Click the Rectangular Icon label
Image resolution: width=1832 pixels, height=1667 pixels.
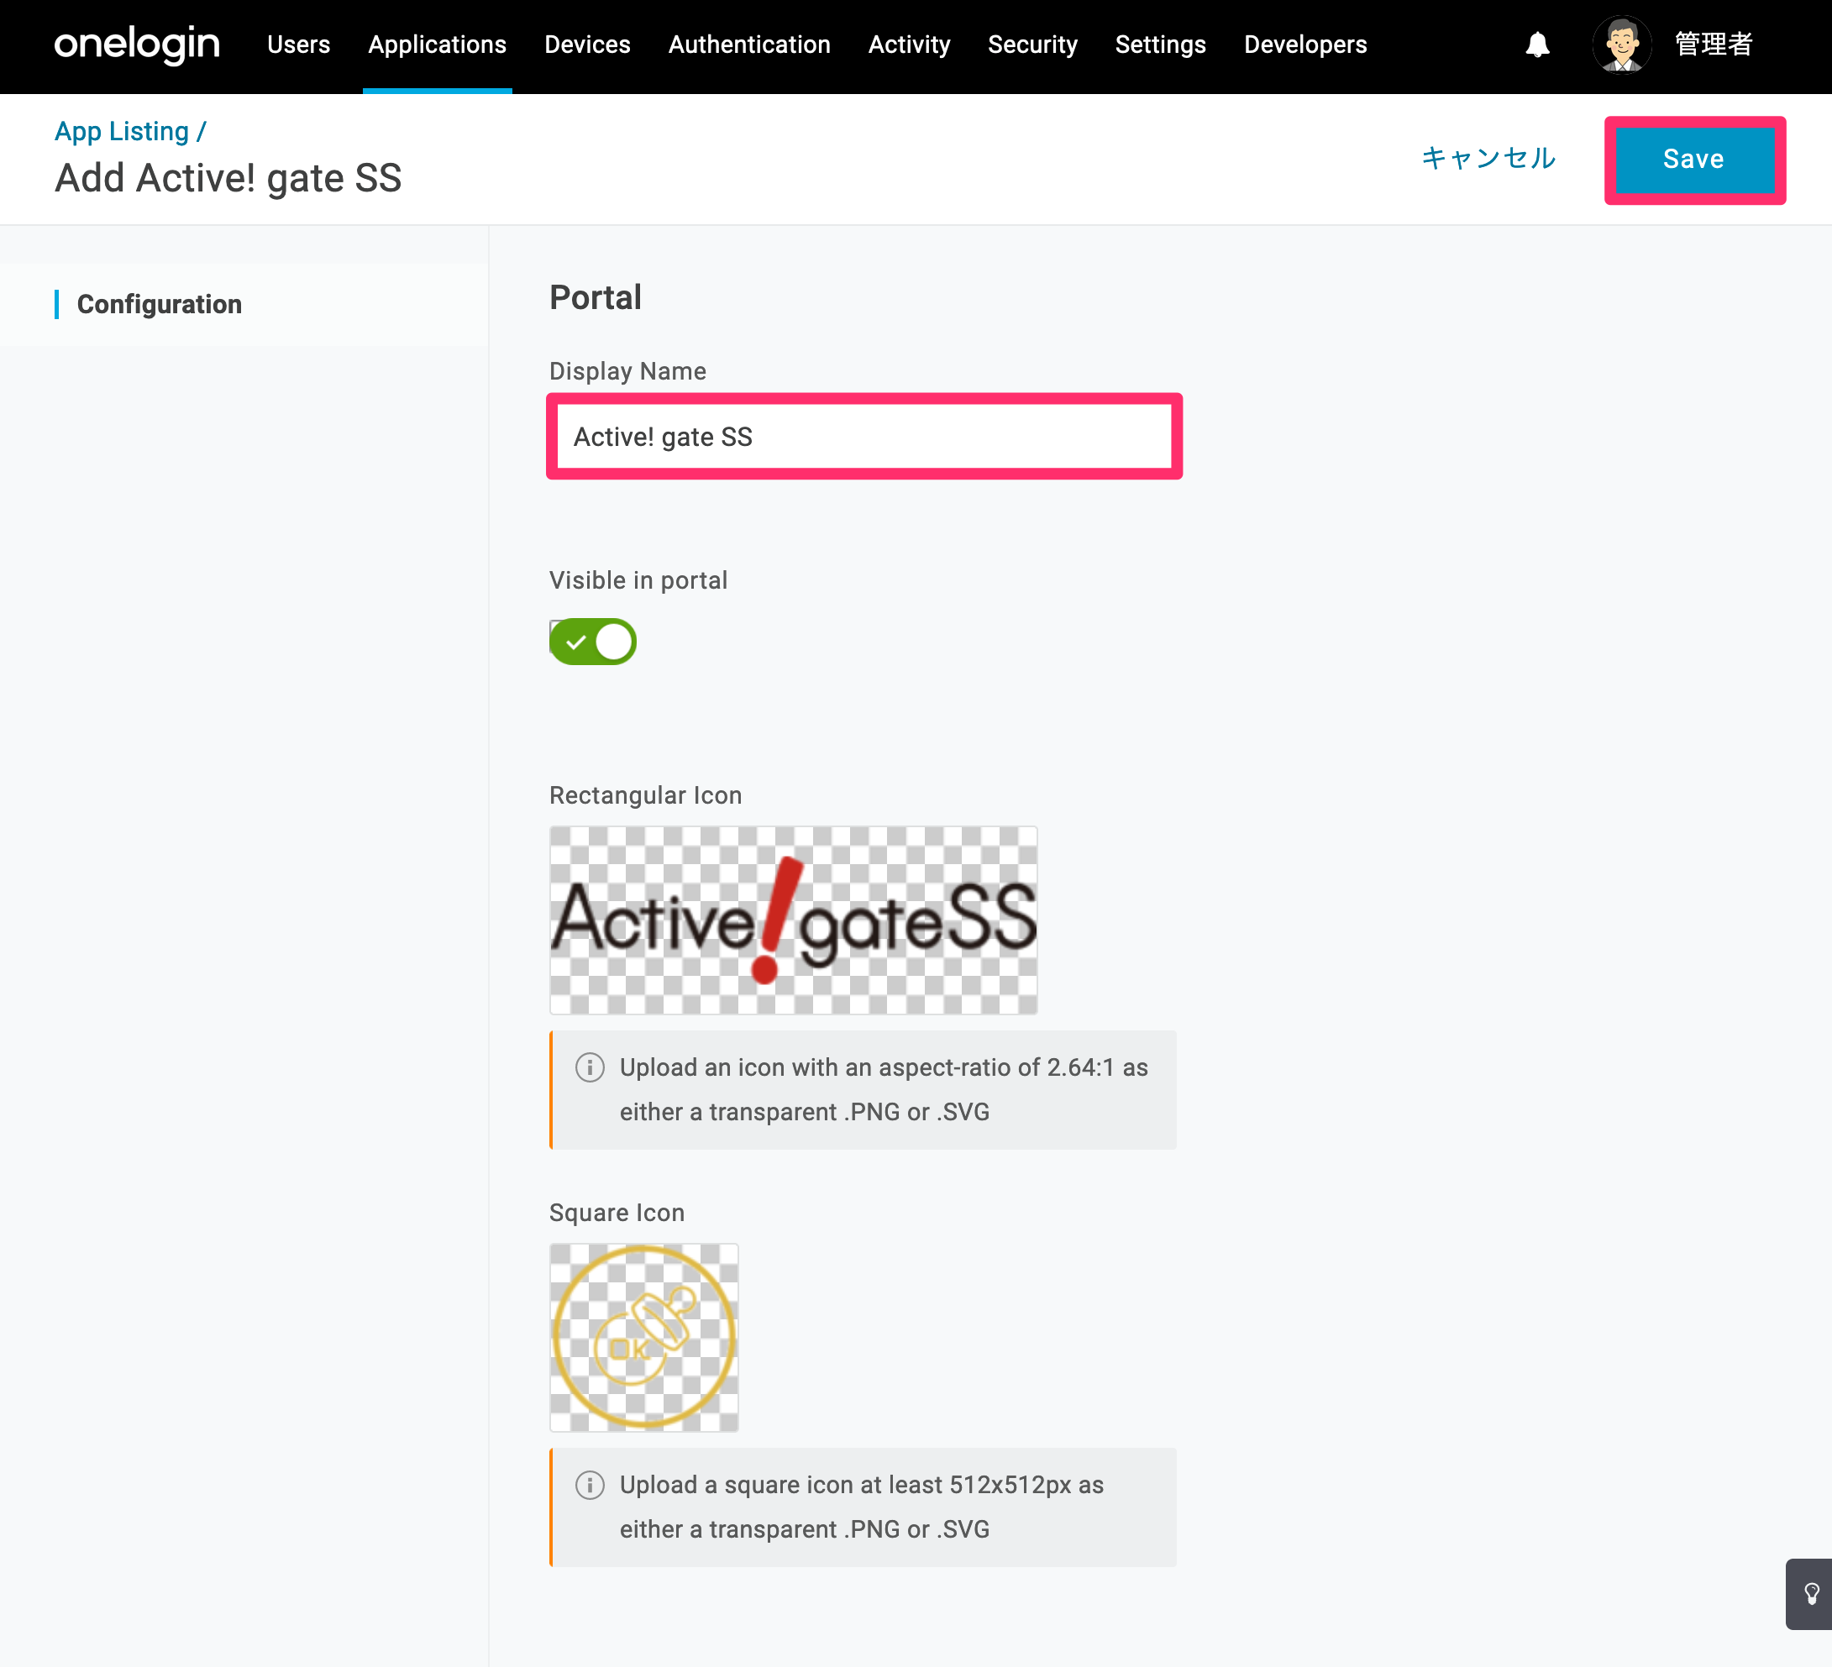pyautogui.click(x=645, y=795)
